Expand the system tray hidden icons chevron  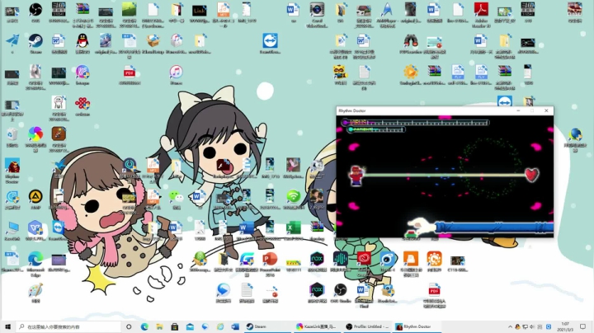click(x=510, y=326)
